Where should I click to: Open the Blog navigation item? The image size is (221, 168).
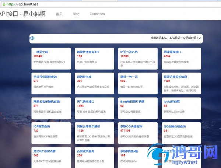(76, 14)
